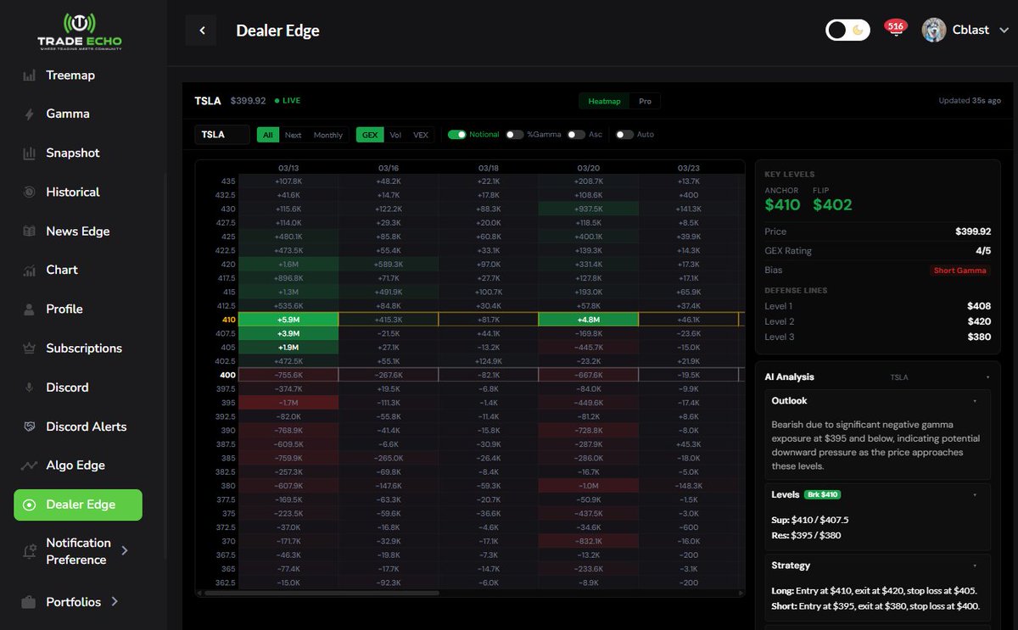
Task: Select the VEX metric tab
Action: point(421,135)
